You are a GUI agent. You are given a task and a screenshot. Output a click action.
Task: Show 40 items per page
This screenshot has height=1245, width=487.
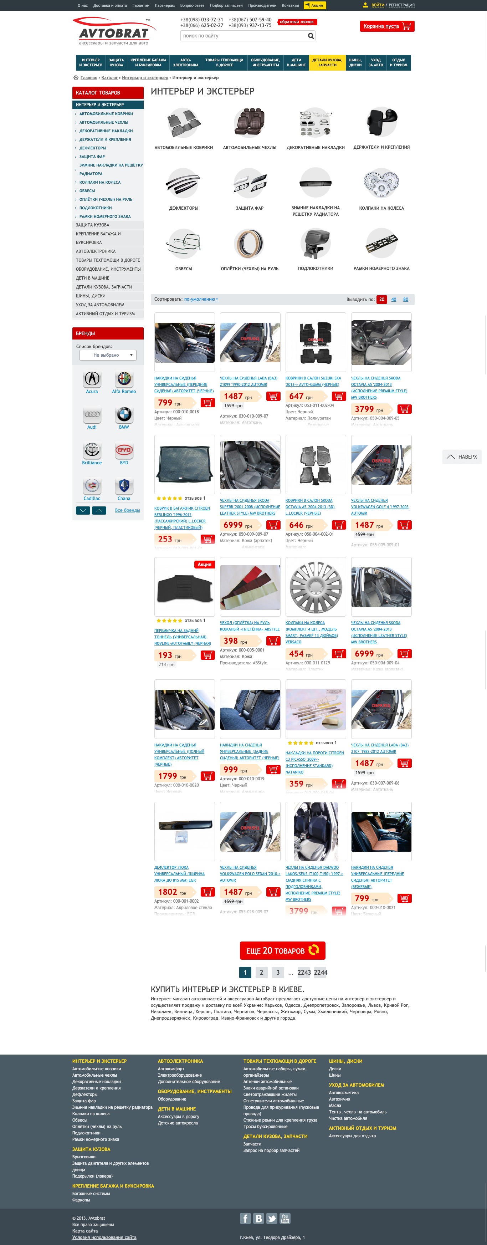click(x=394, y=300)
